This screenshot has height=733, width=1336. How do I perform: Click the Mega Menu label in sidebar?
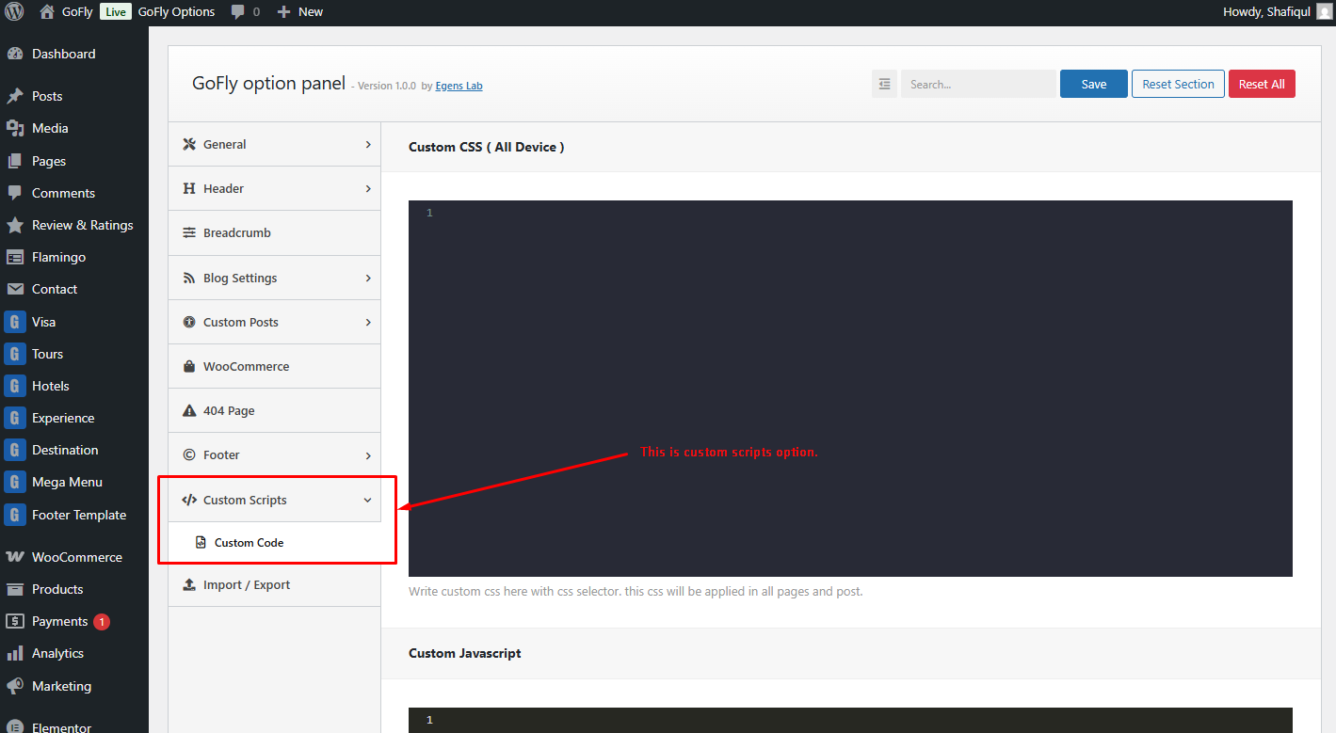pos(67,482)
